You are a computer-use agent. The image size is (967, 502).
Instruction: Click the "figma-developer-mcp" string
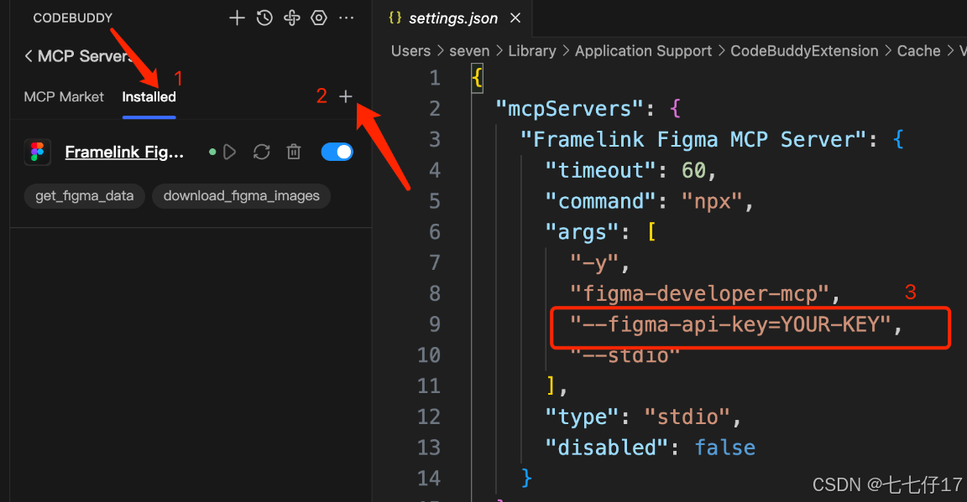coord(699,294)
